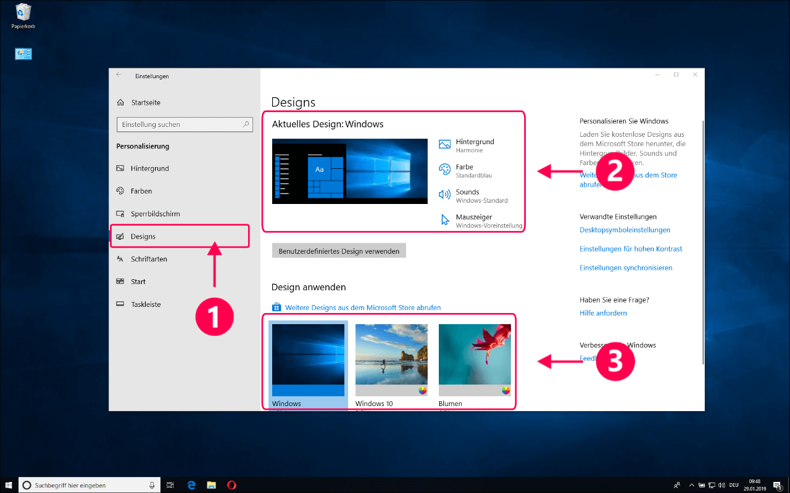Open the Hintergrund setting of the current design
The height and width of the screenshot is (493, 790).
(467, 145)
